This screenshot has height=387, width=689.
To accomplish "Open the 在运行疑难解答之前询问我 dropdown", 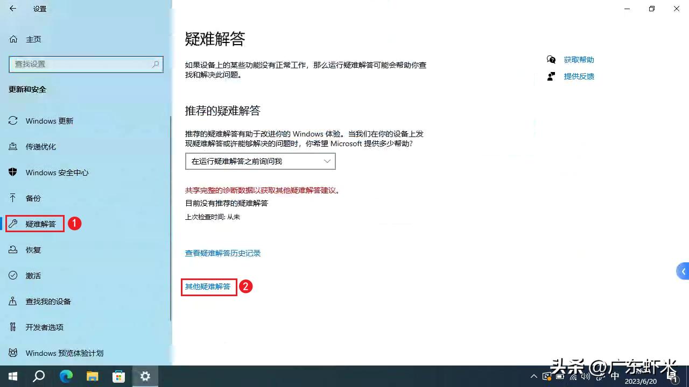I will pyautogui.click(x=259, y=161).
